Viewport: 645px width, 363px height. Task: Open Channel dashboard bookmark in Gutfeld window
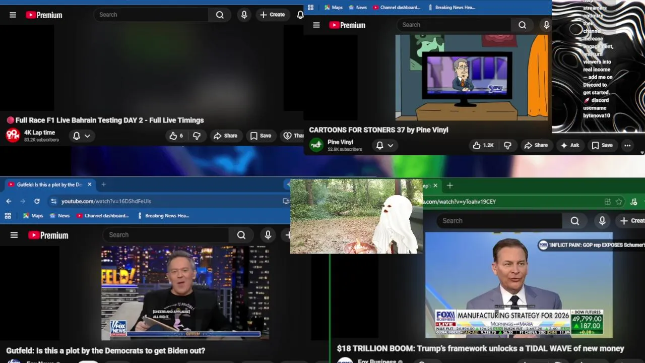(x=102, y=216)
